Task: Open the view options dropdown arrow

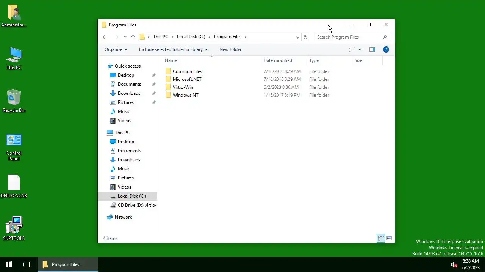Action: click(x=360, y=49)
